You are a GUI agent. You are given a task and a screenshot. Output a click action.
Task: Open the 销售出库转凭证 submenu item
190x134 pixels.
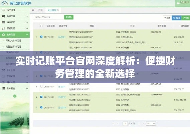coord(13,47)
